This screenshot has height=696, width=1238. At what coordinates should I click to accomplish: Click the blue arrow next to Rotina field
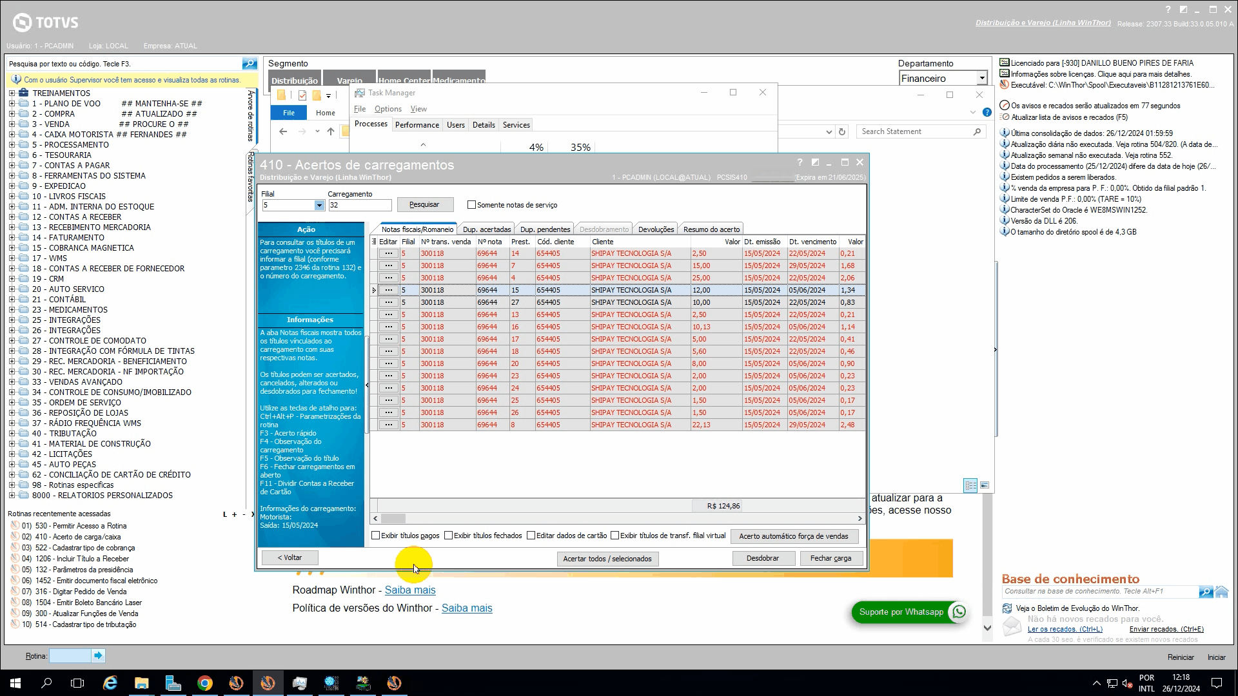pyautogui.click(x=98, y=656)
